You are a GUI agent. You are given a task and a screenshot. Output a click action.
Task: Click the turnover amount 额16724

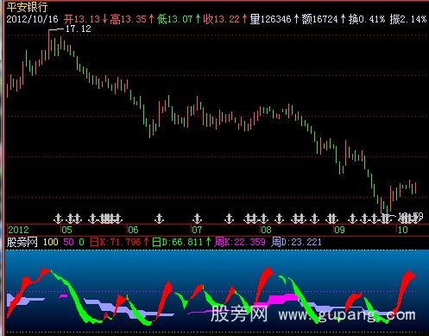(320, 19)
